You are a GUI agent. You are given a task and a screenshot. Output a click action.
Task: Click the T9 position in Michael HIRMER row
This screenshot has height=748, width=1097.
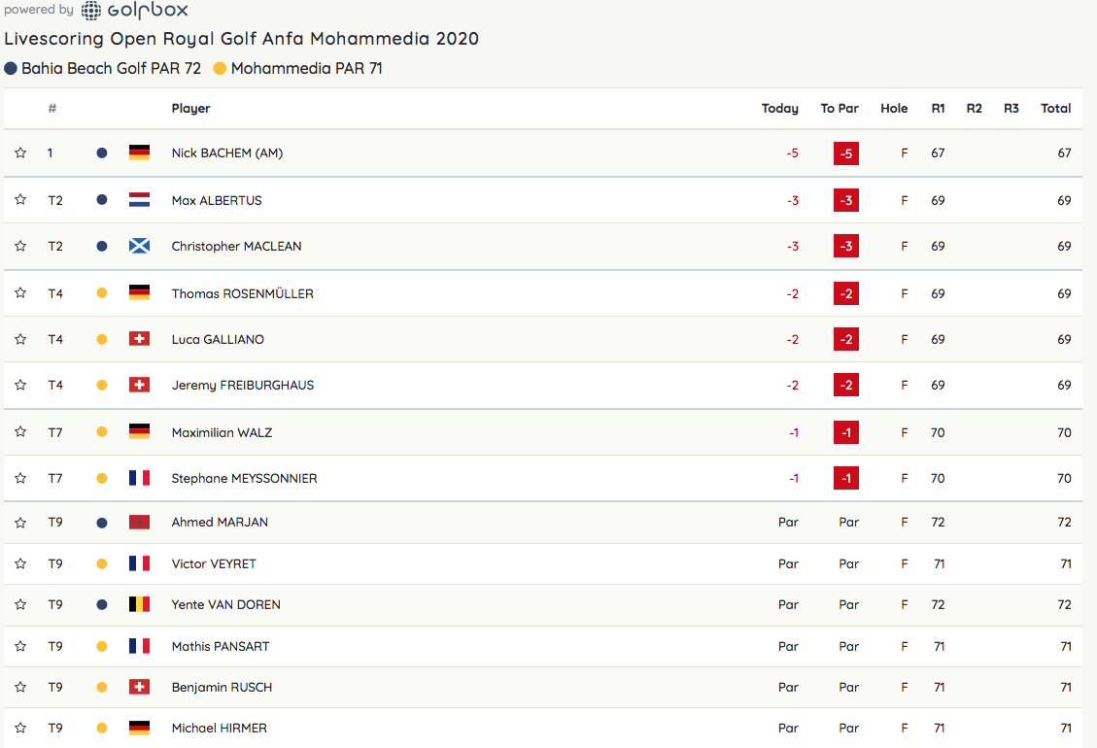coord(55,729)
